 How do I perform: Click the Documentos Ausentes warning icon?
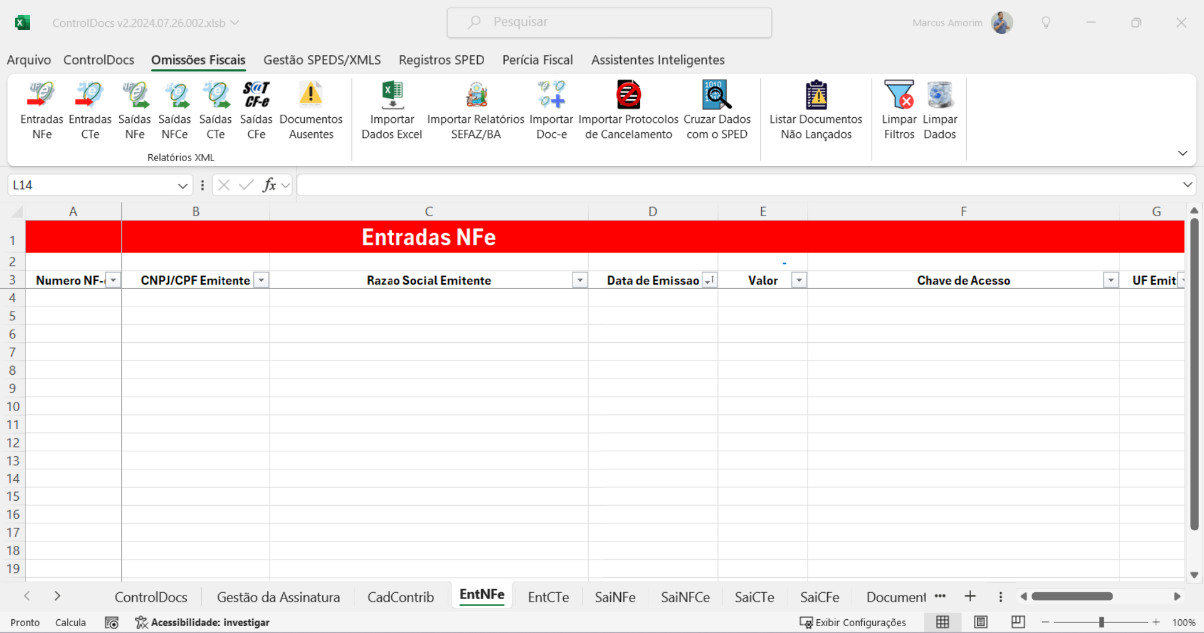coord(310,96)
